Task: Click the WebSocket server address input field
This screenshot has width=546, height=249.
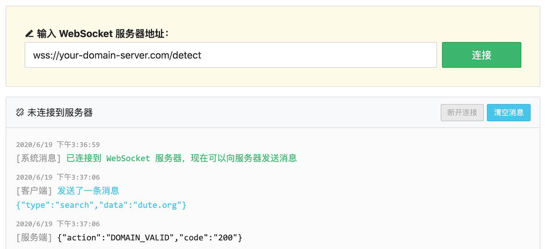Action: coord(230,55)
